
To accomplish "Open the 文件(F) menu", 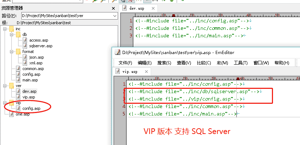I will click(x=125, y=63).
